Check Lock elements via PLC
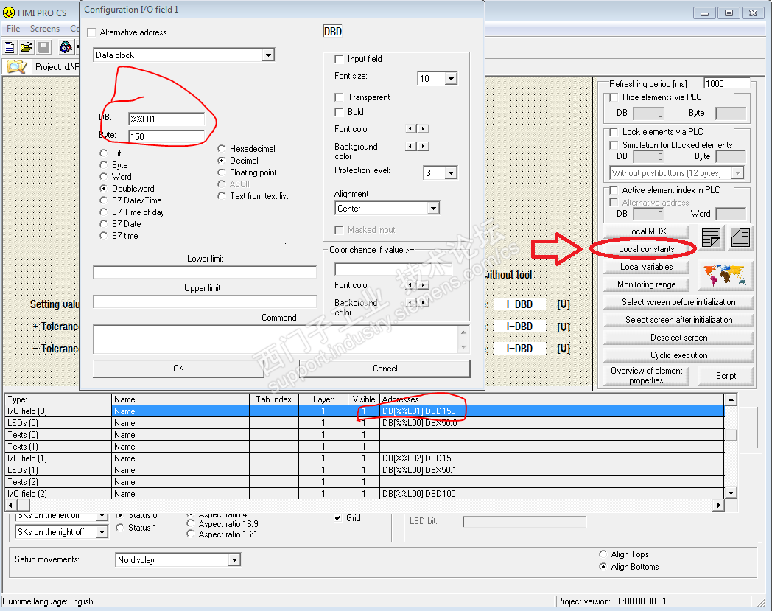The width and height of the screenshot is (772, 611). tap(614, 132)
